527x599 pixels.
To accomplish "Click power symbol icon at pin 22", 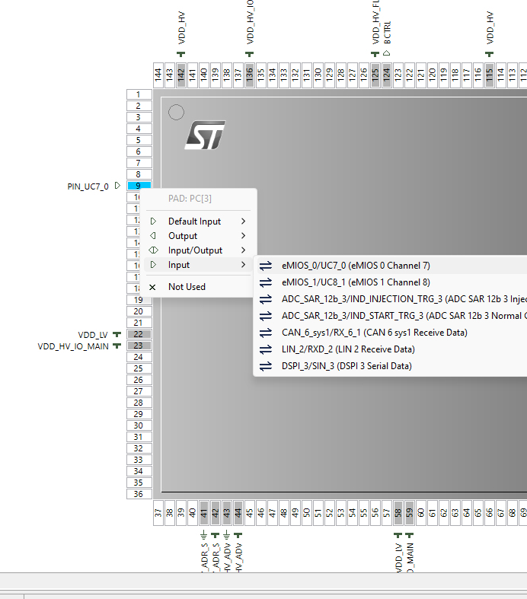I will coord(117,334).
